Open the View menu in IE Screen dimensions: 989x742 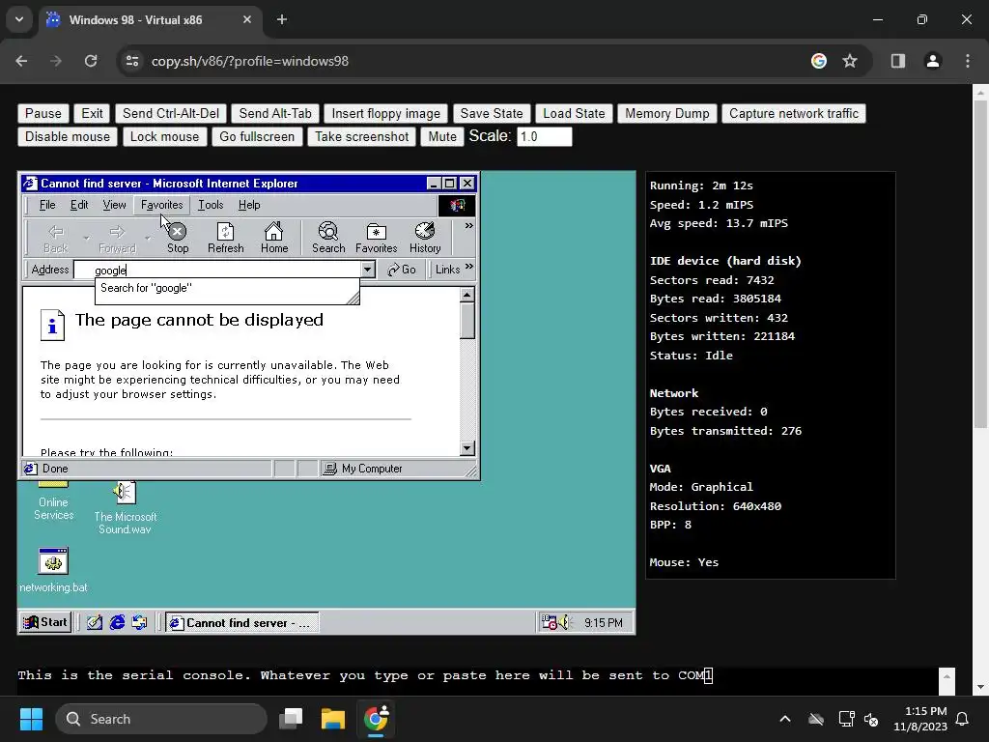coord(114,205)
